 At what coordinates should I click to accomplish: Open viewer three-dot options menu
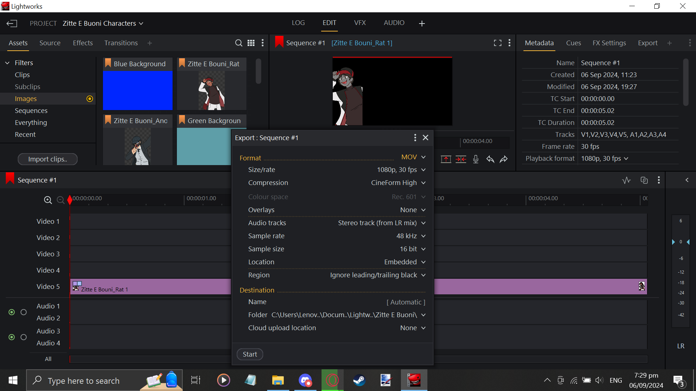pyautogui.click(x=509, y=43)
